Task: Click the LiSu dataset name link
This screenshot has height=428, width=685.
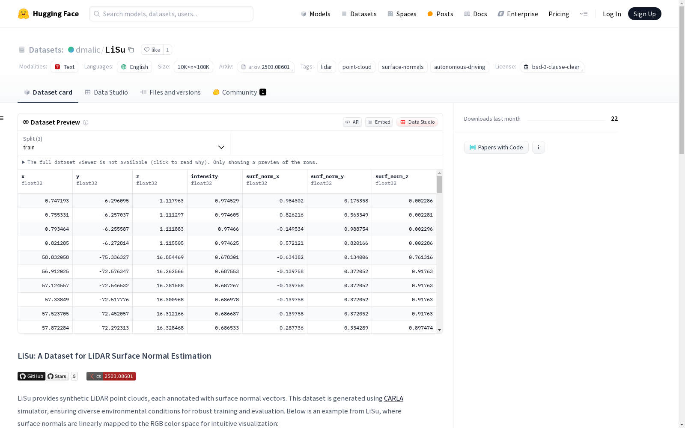Action: 115,50
